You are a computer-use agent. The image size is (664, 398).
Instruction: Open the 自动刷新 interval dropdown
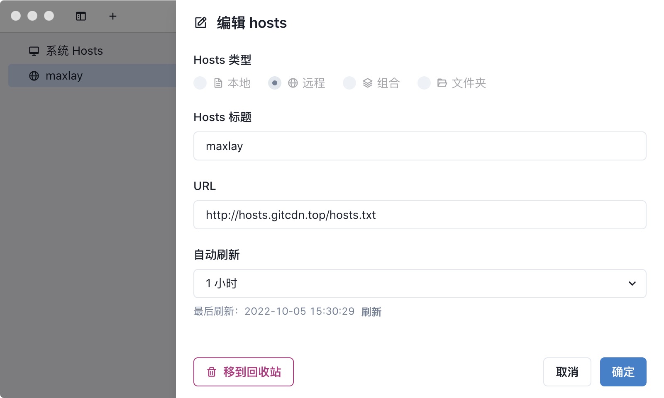tap(419, 284)
